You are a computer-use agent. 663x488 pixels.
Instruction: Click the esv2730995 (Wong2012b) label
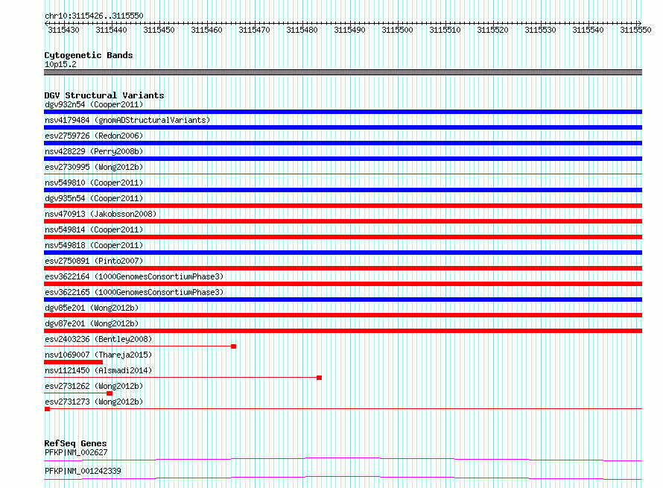(x=94, y=167)
